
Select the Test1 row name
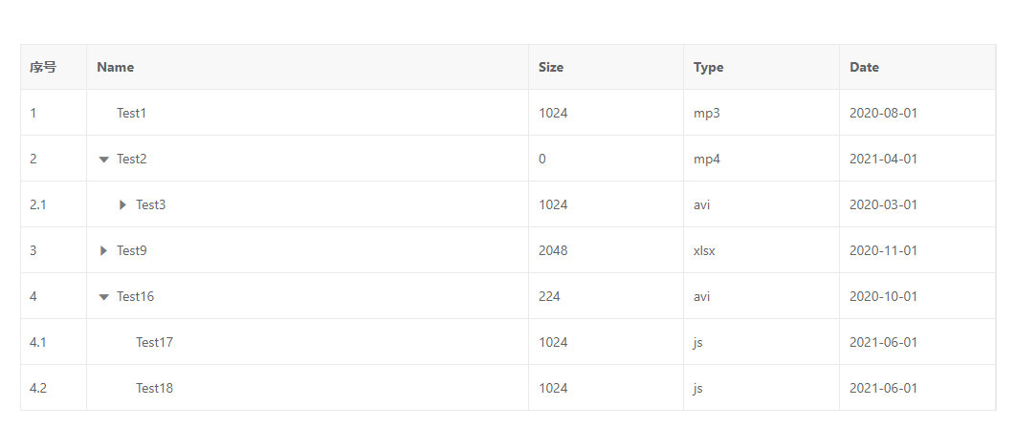click(x=132, y=113)
